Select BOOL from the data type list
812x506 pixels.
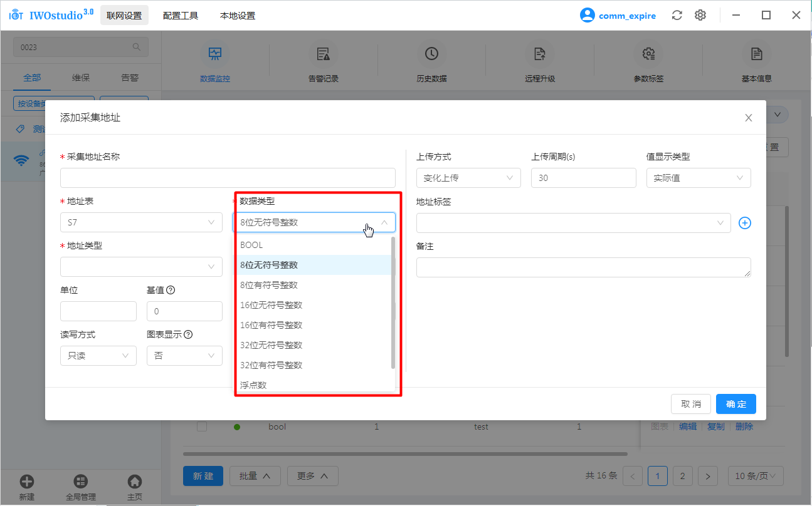coord(251,245)
